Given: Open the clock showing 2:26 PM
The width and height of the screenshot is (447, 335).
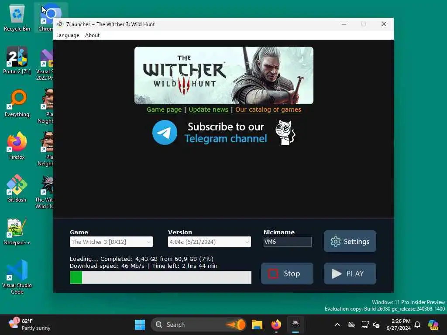Looking at the screenshot, I should [x=399, y=325].
